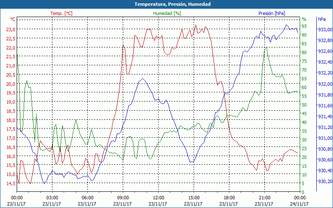Click the "12:00" time axis label
Screen dimensions: 333x208
[158, 198]
